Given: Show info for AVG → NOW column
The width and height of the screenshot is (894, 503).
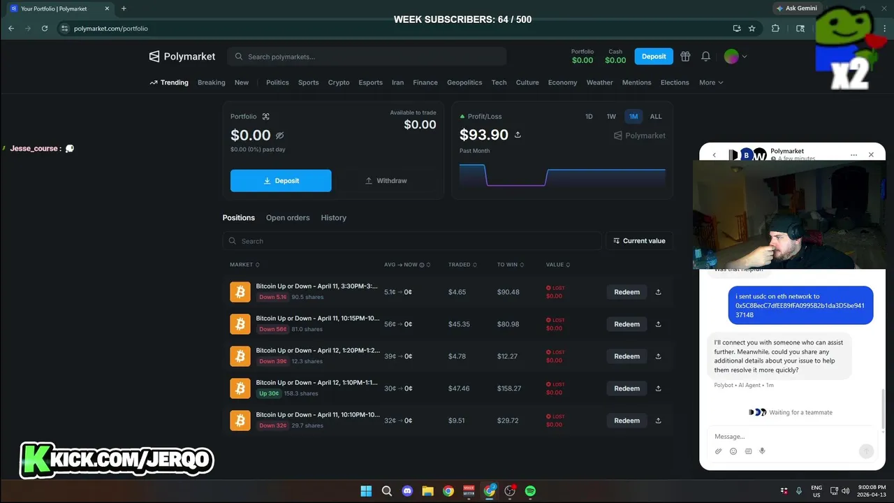Looking at the screenshot, I should click(421, 265).
